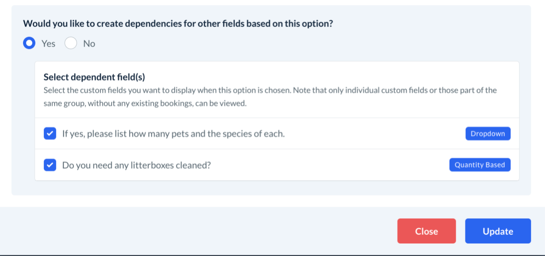Click the "Dropdown" field type badge
Screen dimensions: 545x256
(488, 134)
